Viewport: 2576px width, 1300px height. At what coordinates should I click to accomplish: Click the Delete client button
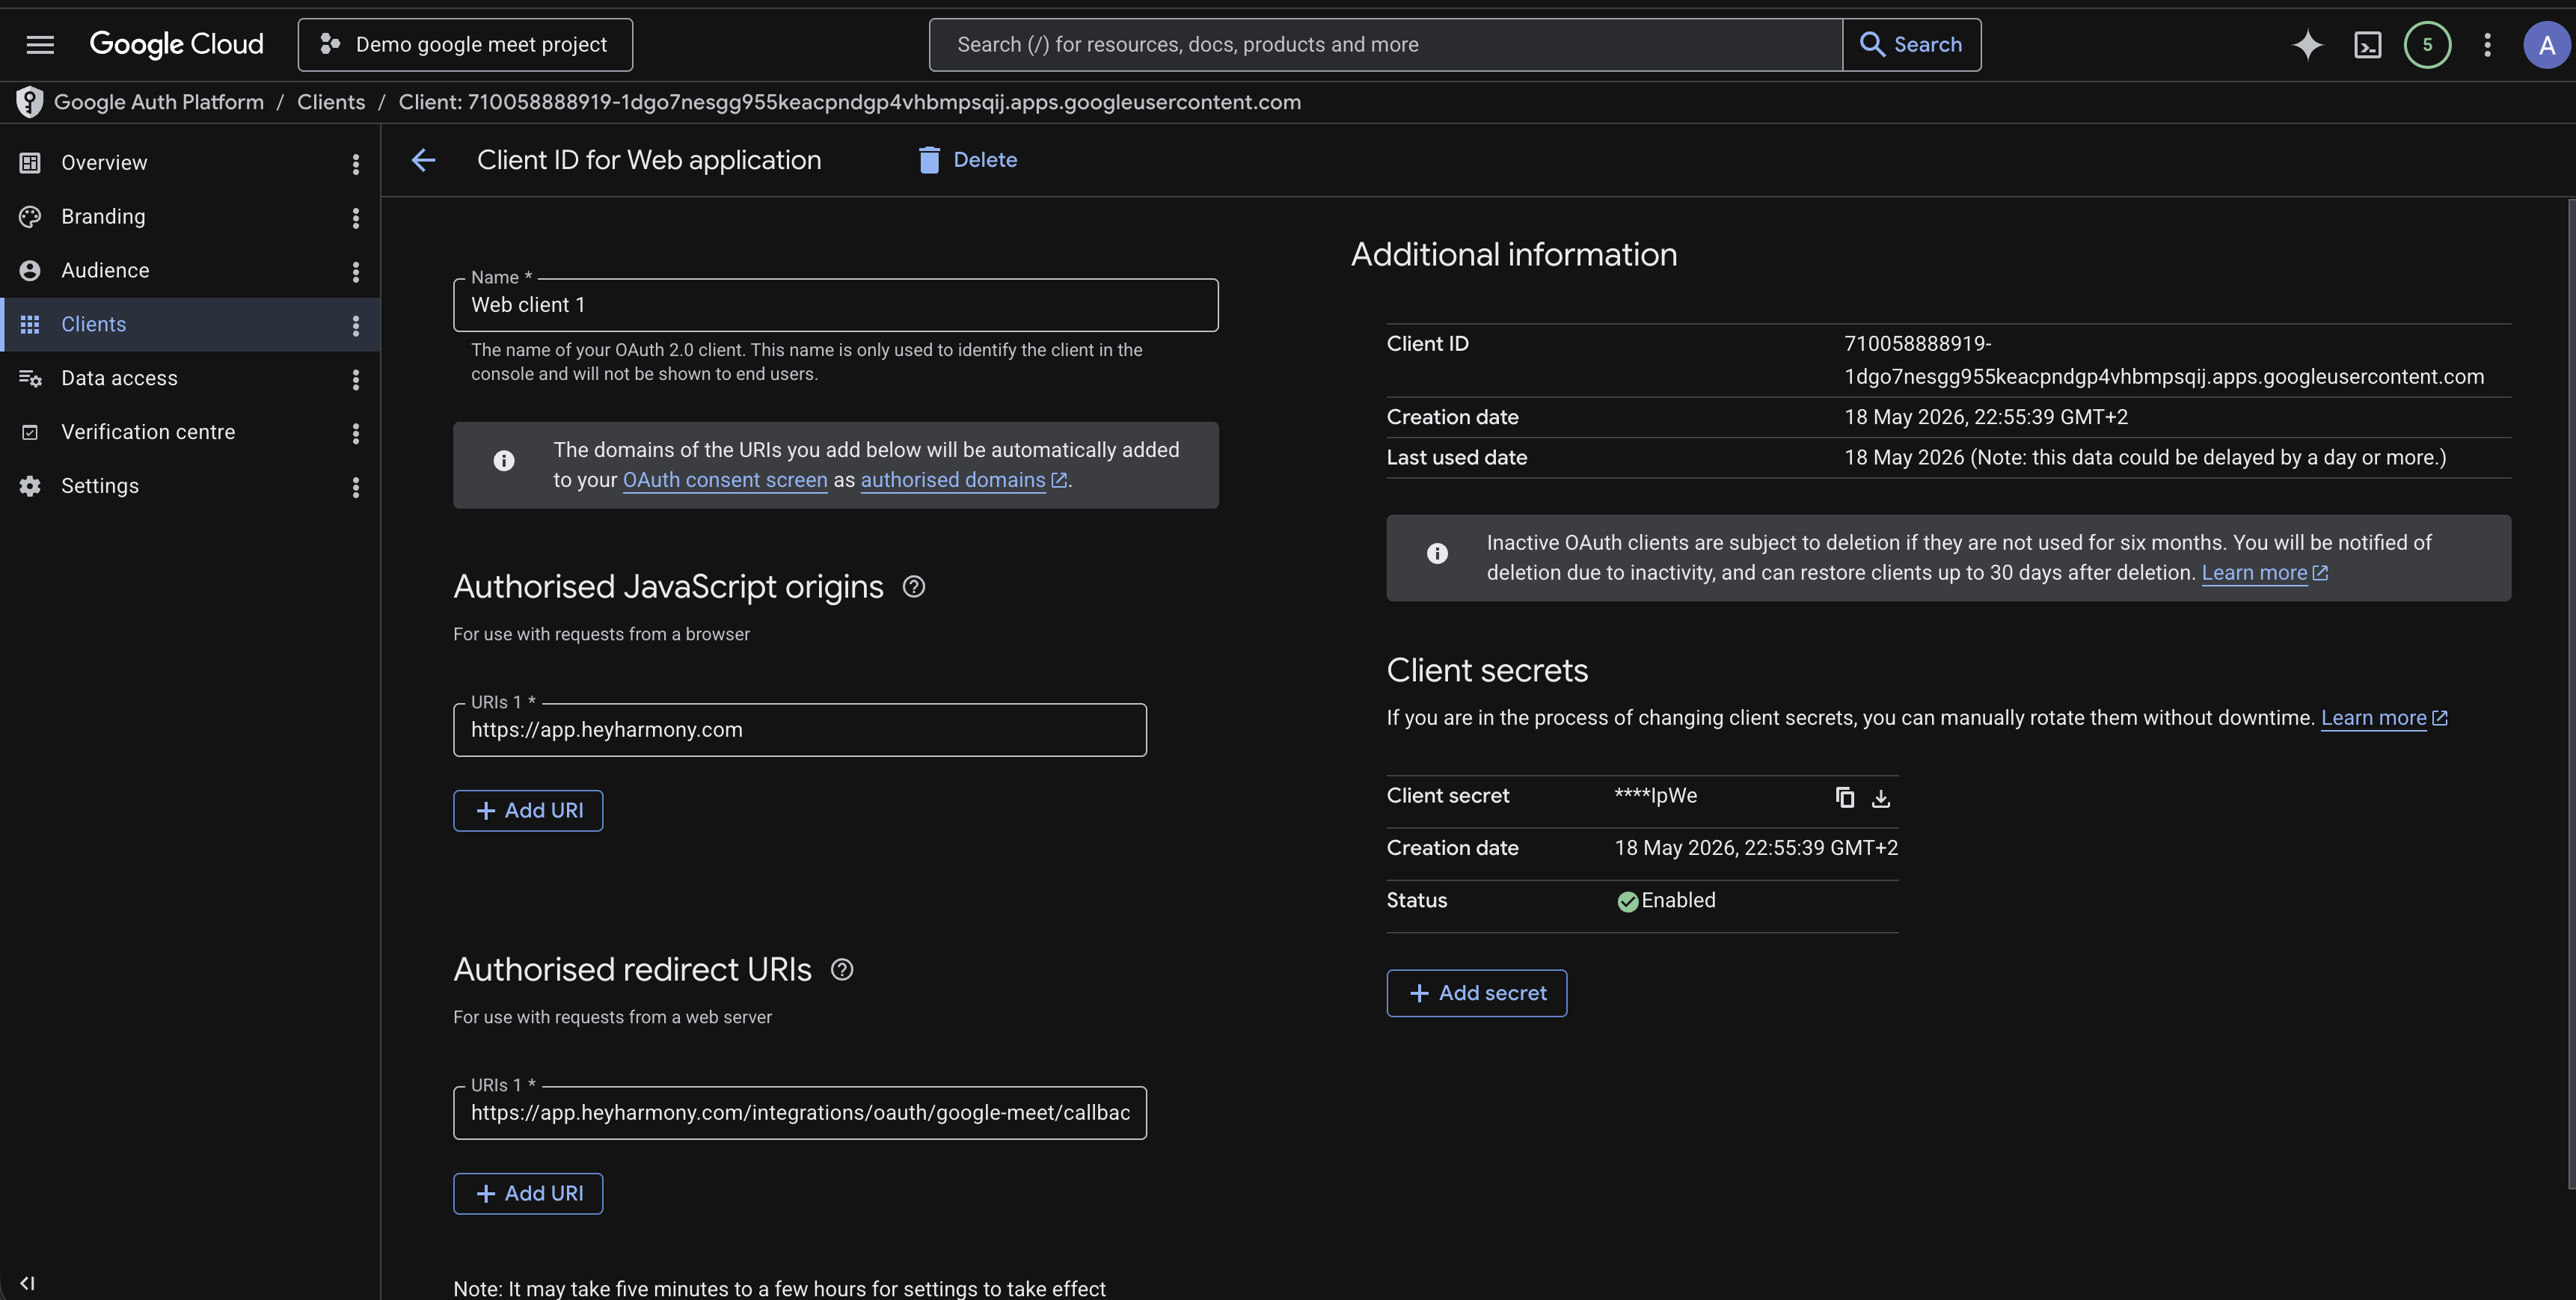click(x=967, y=160)
